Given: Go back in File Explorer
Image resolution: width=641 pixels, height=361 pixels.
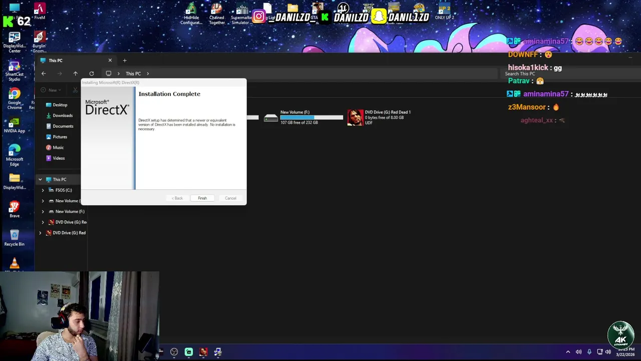Looking at the screenshot, I should (x=44, y=74).
